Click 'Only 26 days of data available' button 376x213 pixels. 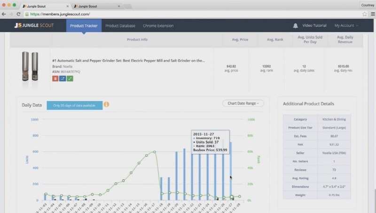(x=75, y=105)
